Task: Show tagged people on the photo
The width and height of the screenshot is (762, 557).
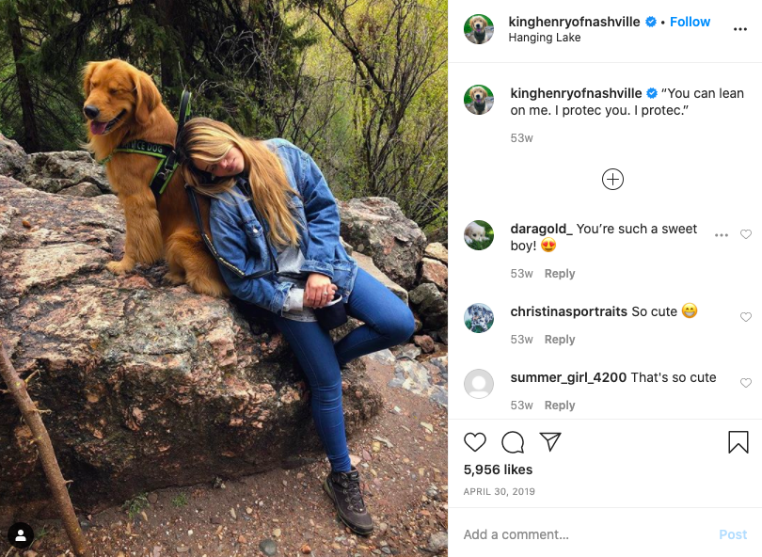Action: point(21,535)
